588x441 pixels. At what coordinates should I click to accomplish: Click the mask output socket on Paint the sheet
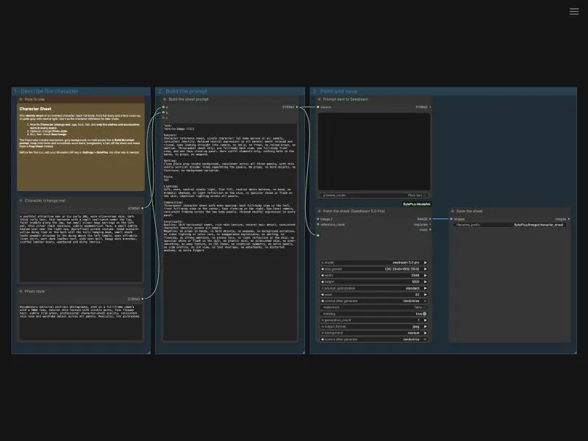430,229
